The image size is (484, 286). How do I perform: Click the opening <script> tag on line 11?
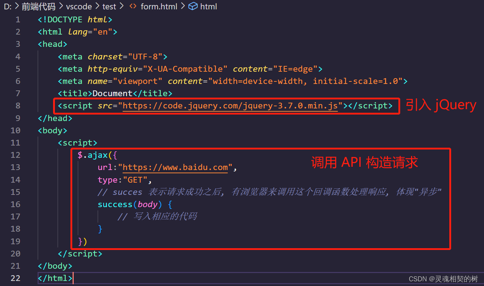pyautogui.click(x=78, y=143)
